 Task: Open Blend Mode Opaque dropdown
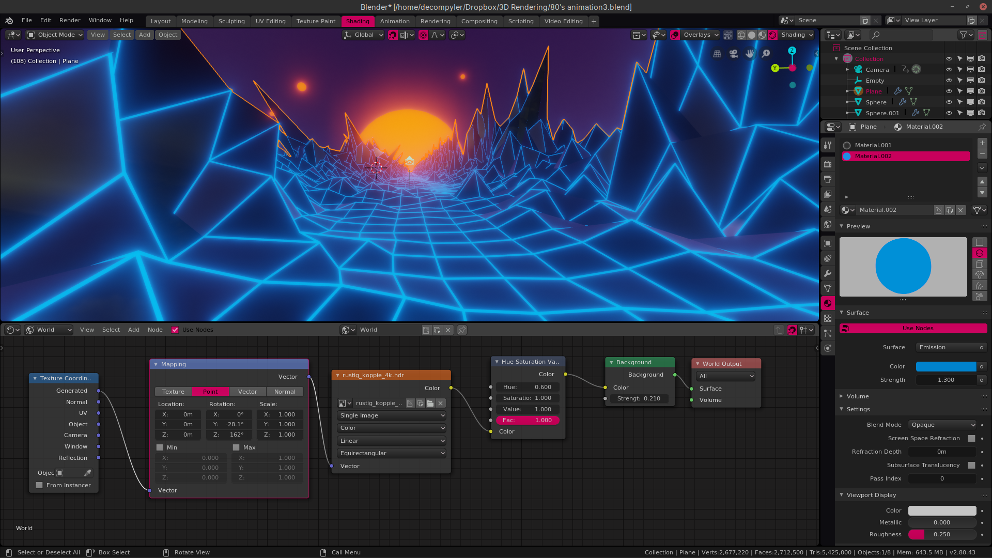pyautogui.click(x=943, y=425)
